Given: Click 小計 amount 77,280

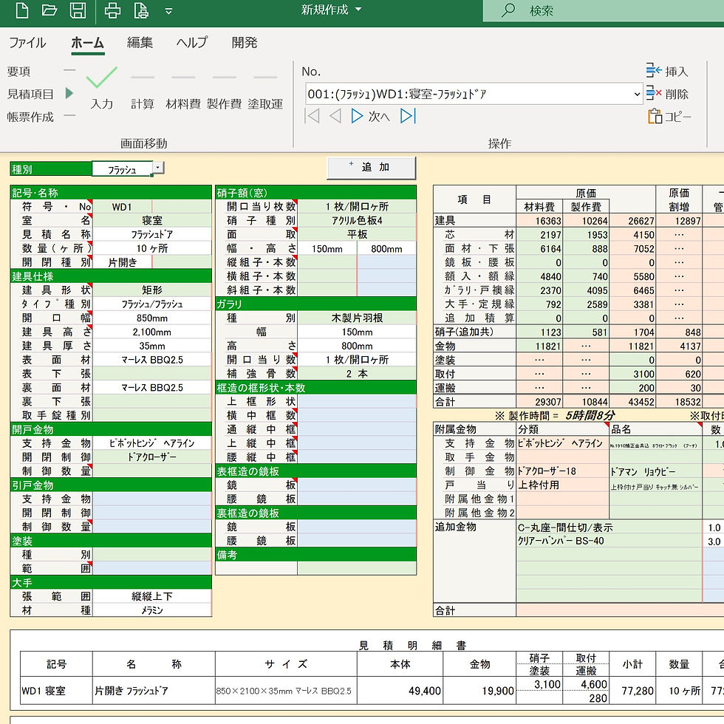Looking at the screenshot, I should click(632, 690).
